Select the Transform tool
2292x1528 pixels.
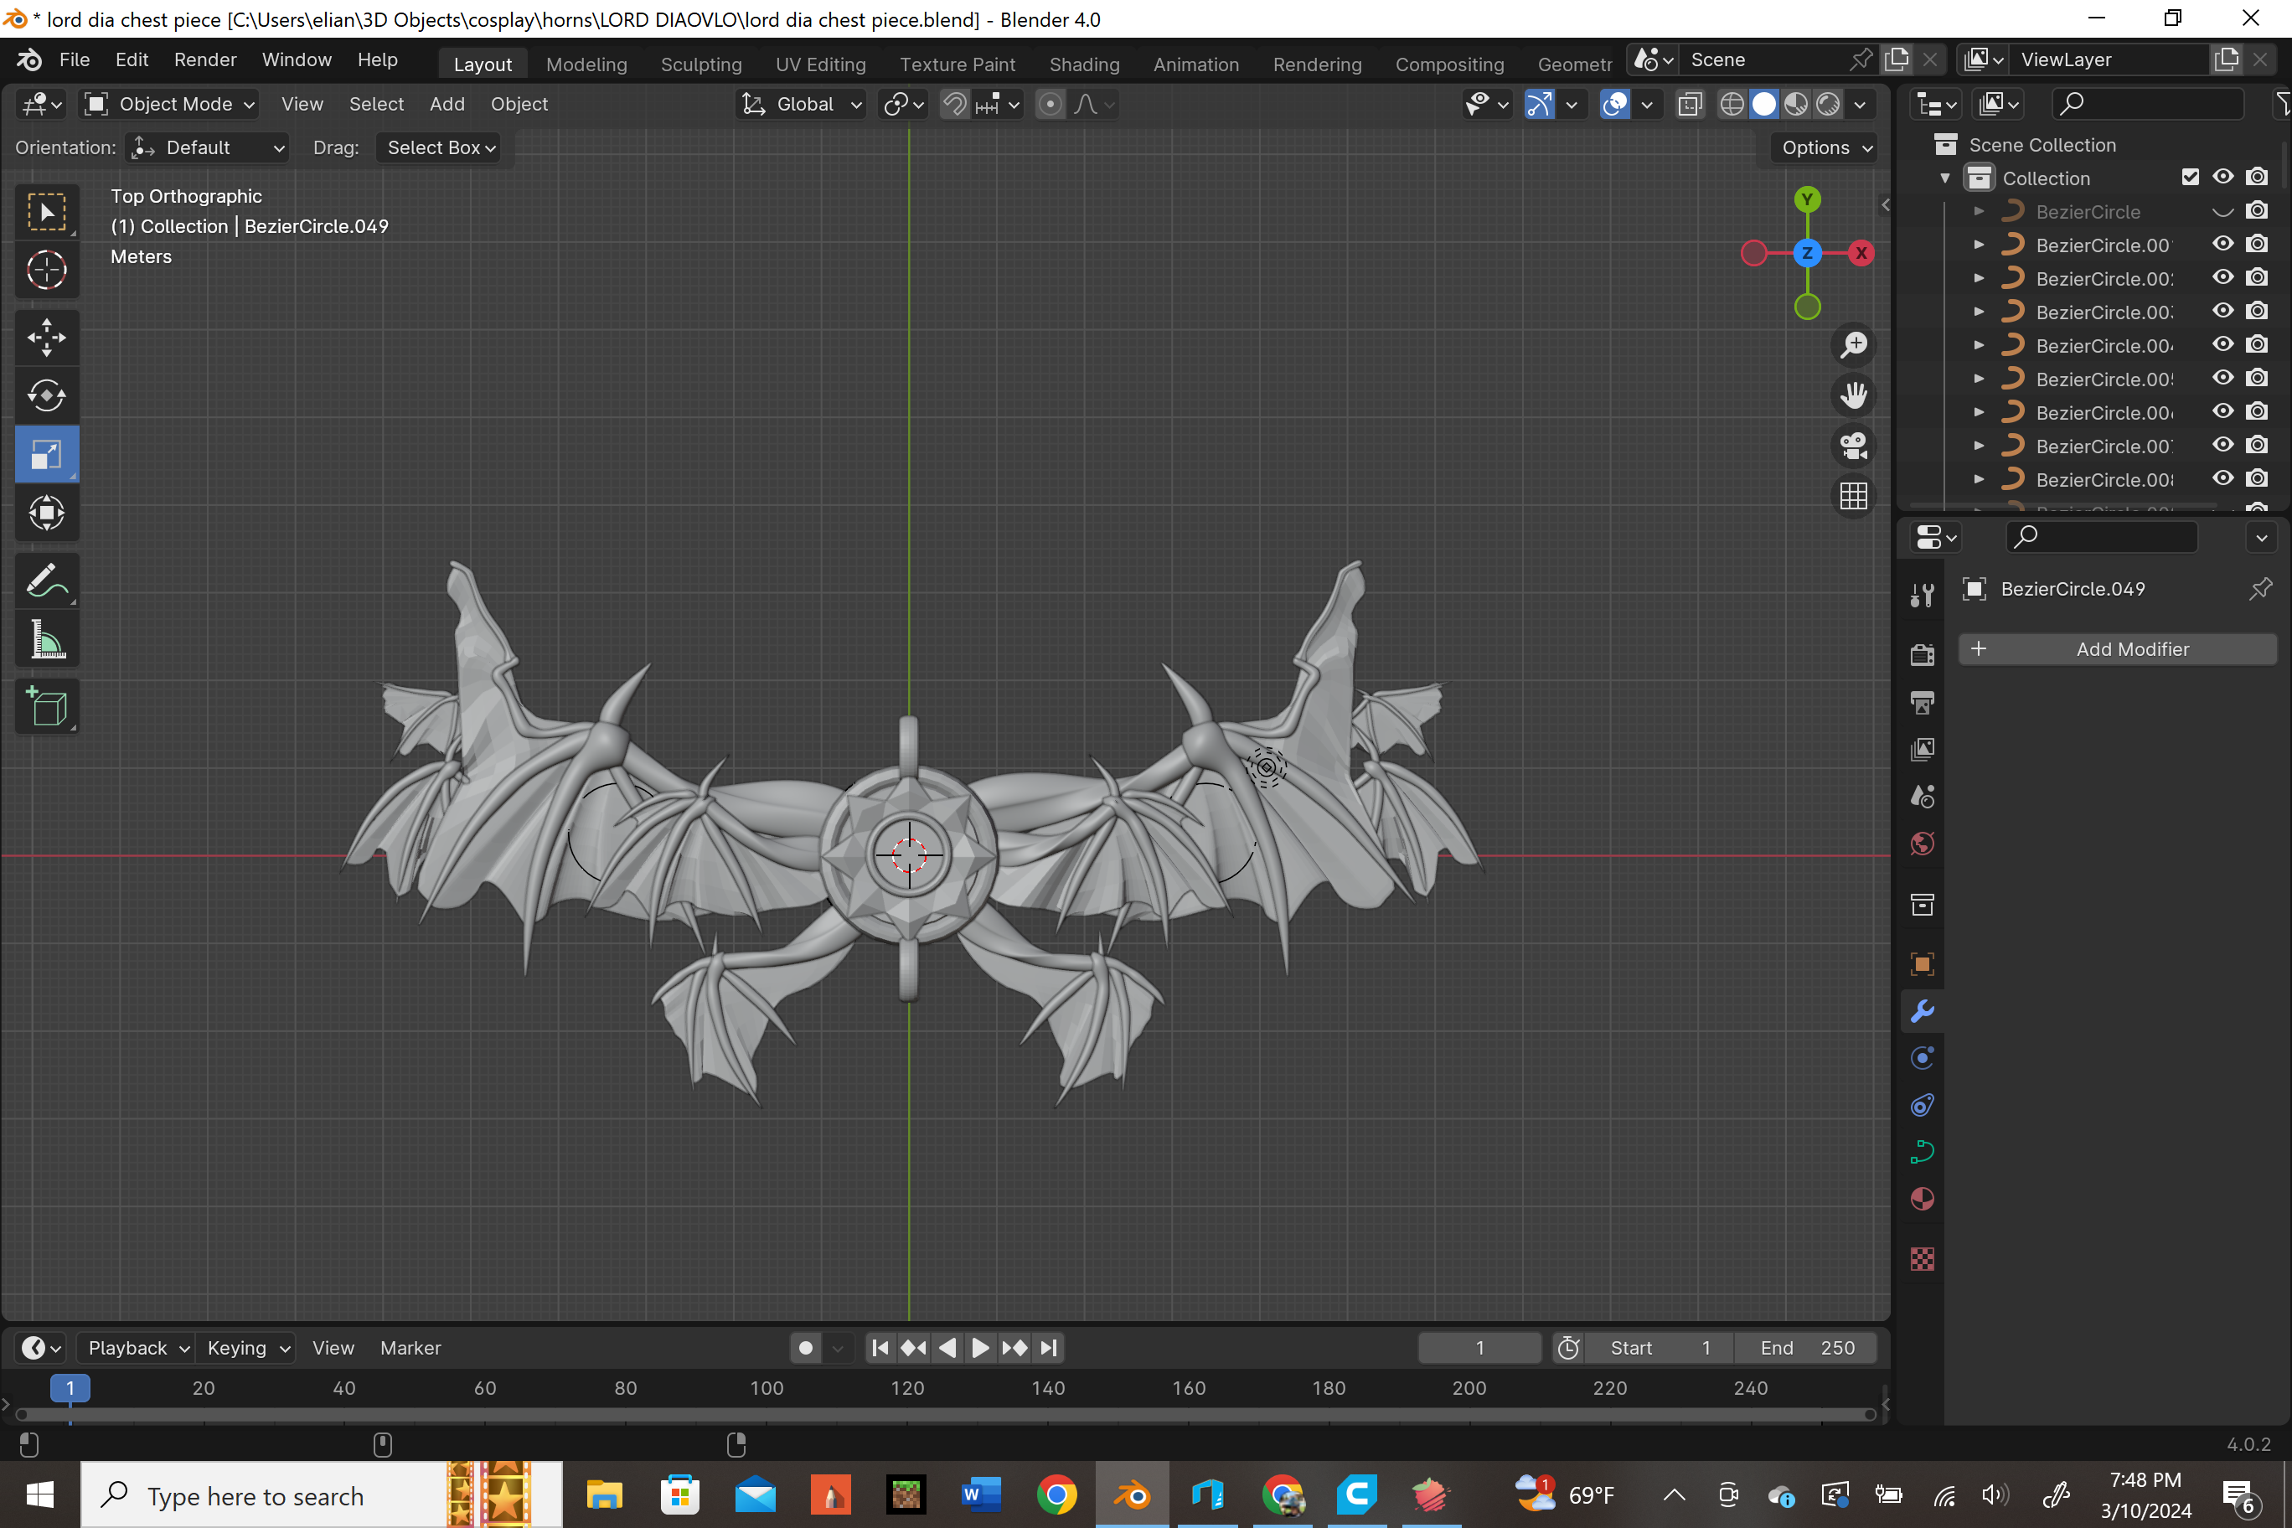tap(46, 513)
